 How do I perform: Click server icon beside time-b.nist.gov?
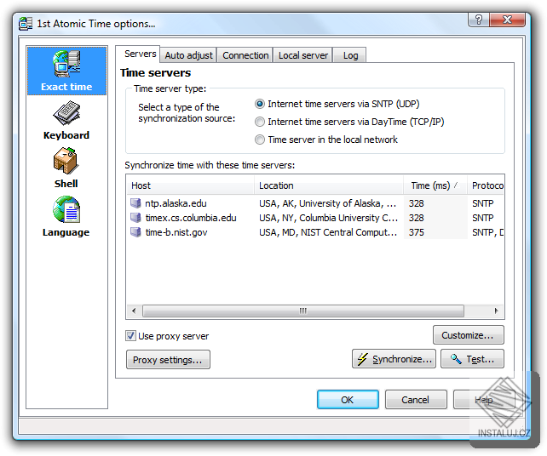(135, 232)
